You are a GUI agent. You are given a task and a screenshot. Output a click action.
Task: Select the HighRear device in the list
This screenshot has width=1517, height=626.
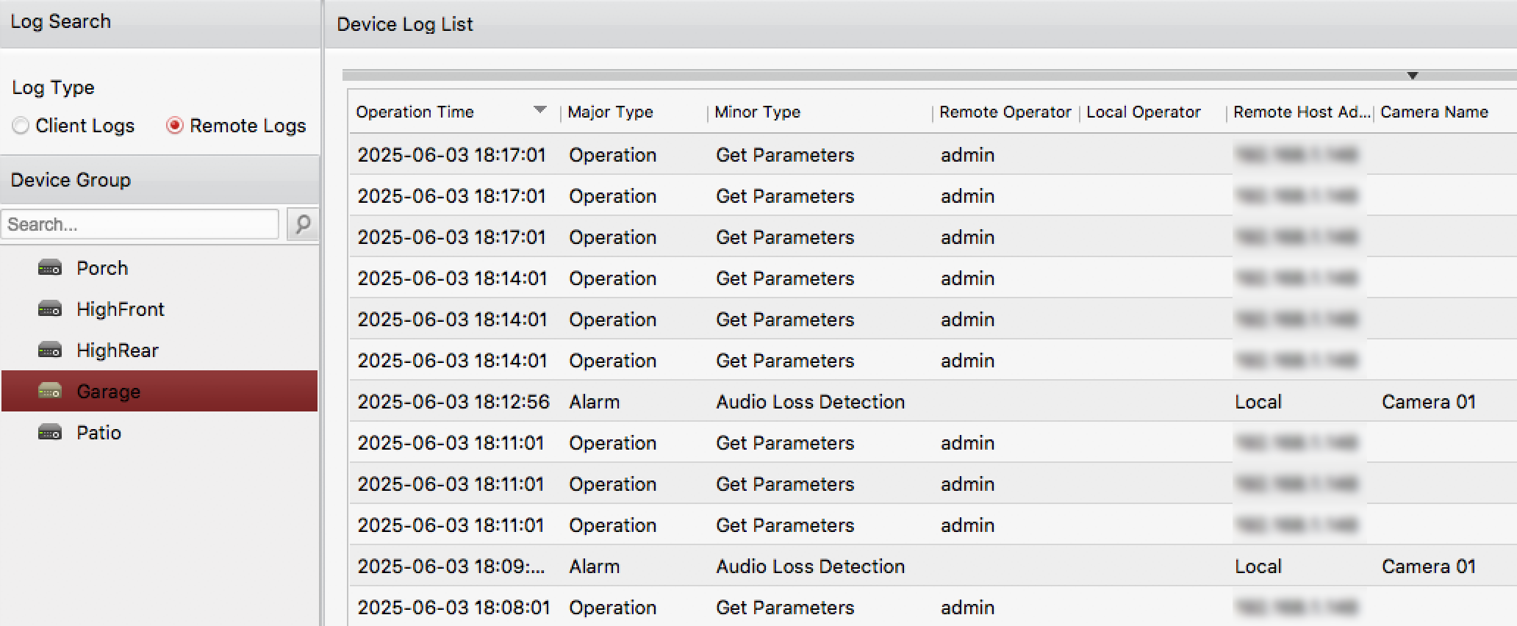pos(118,350)
